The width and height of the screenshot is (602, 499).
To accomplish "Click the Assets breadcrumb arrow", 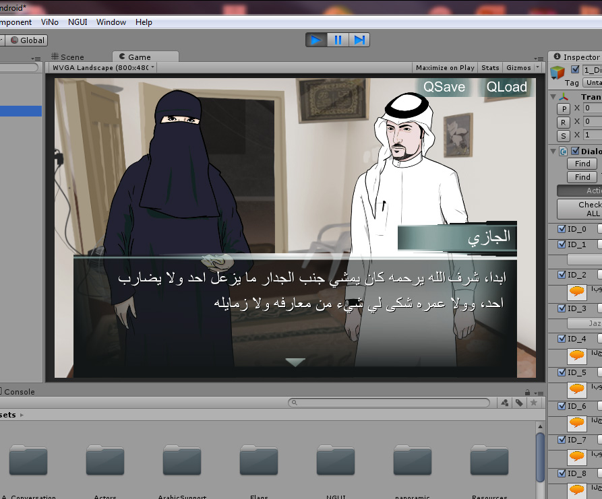I will [22, 415].
